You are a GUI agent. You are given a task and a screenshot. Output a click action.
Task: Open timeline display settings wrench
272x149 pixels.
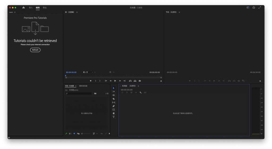coord(141,93)
